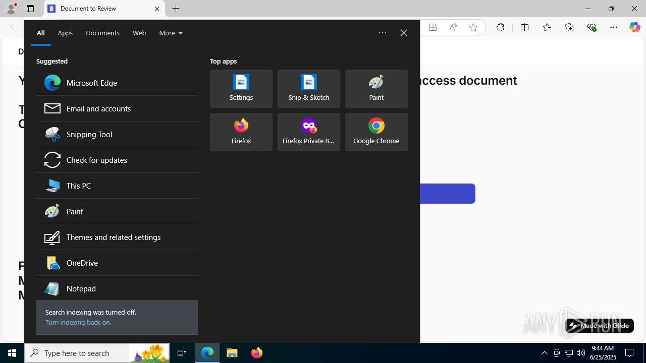This screenshot has width=646, height=363.
Task: Open This PC from suggested list
Action: (117, 186)
